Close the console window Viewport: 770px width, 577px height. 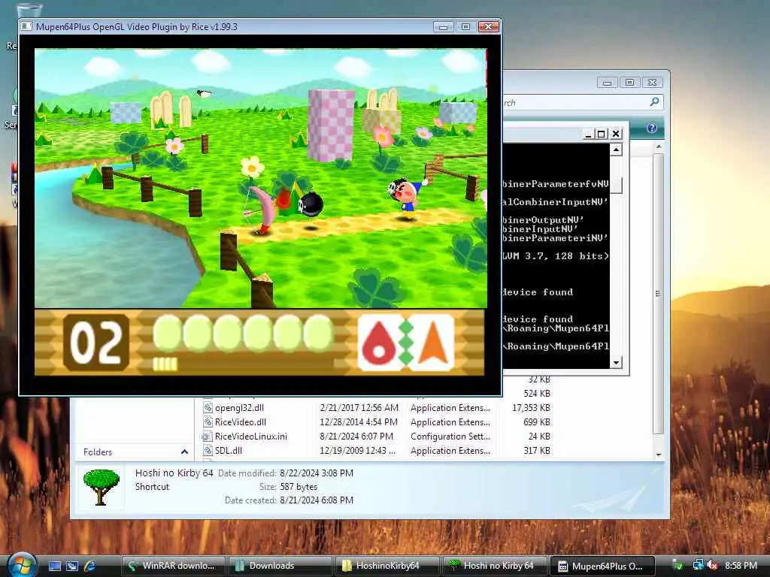(616, 134)
